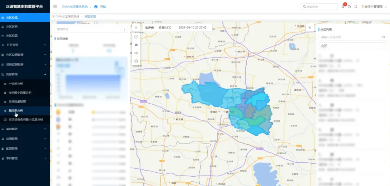The height and width of the screenshot is (186, 390).
Task: Click the briefcase icon on map toolbar
Action: point(136,45)
